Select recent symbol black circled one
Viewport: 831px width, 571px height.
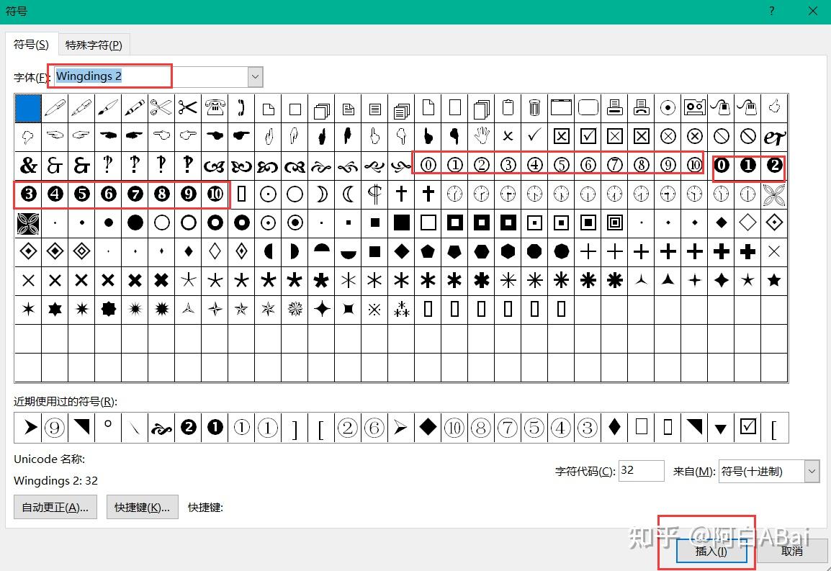[215, 427]
